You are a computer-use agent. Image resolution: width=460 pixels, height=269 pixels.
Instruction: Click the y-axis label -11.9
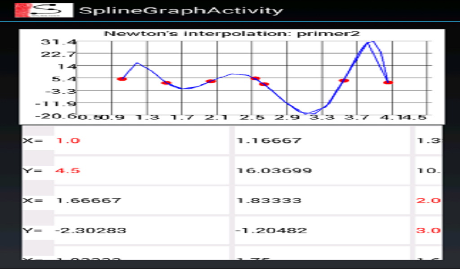[56, 104]
